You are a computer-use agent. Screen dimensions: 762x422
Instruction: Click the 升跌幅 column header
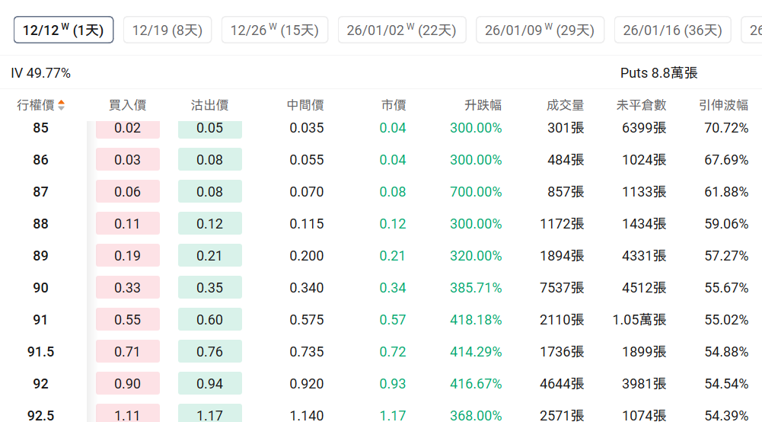[483, 105]
